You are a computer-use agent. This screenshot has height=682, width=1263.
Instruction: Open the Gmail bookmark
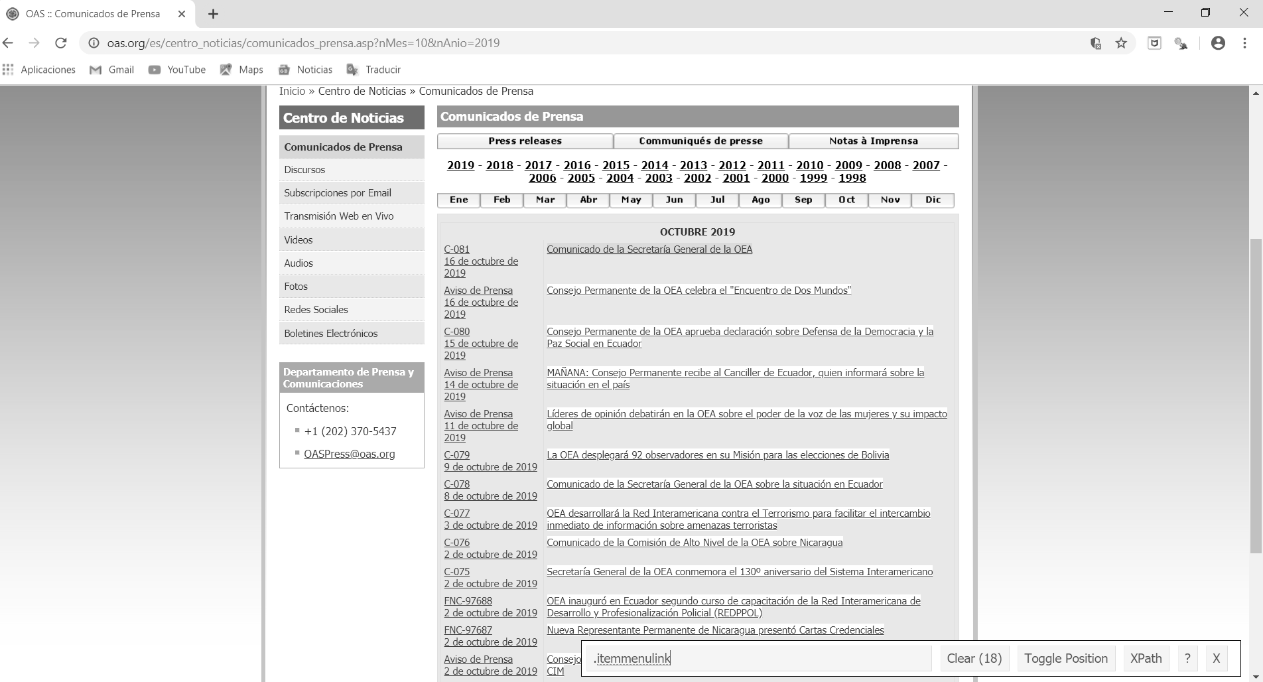111,70
